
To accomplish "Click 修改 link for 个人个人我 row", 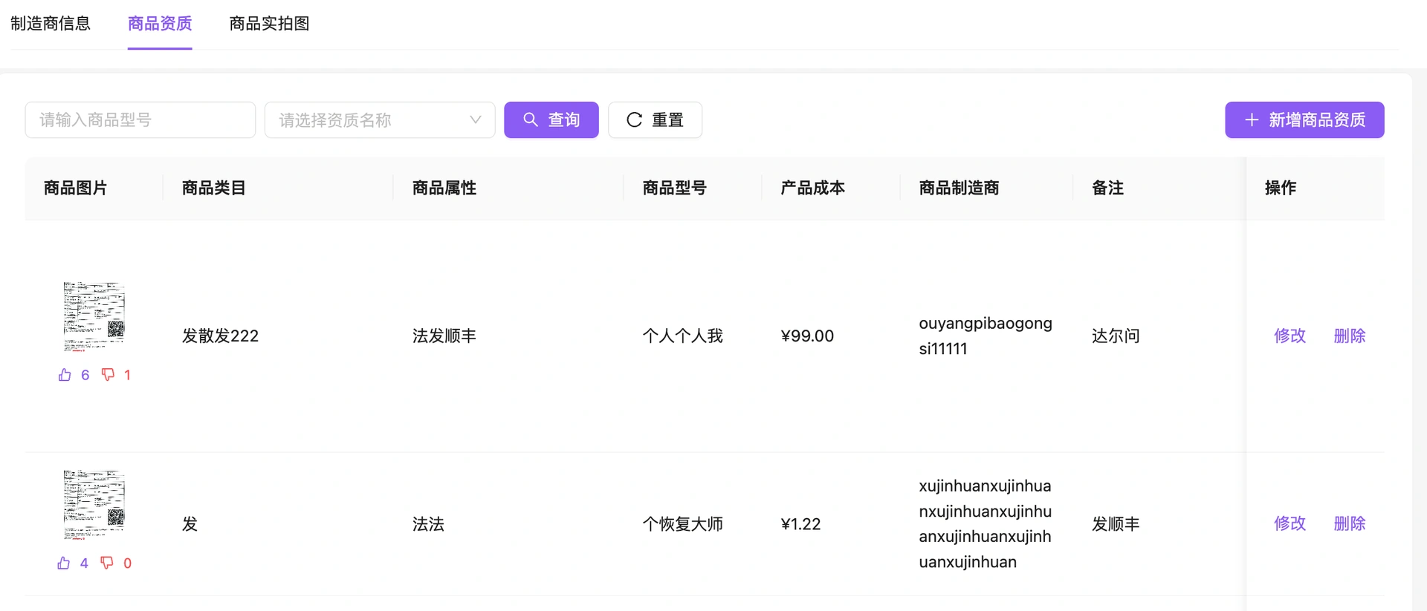I will pos(1290,336).
